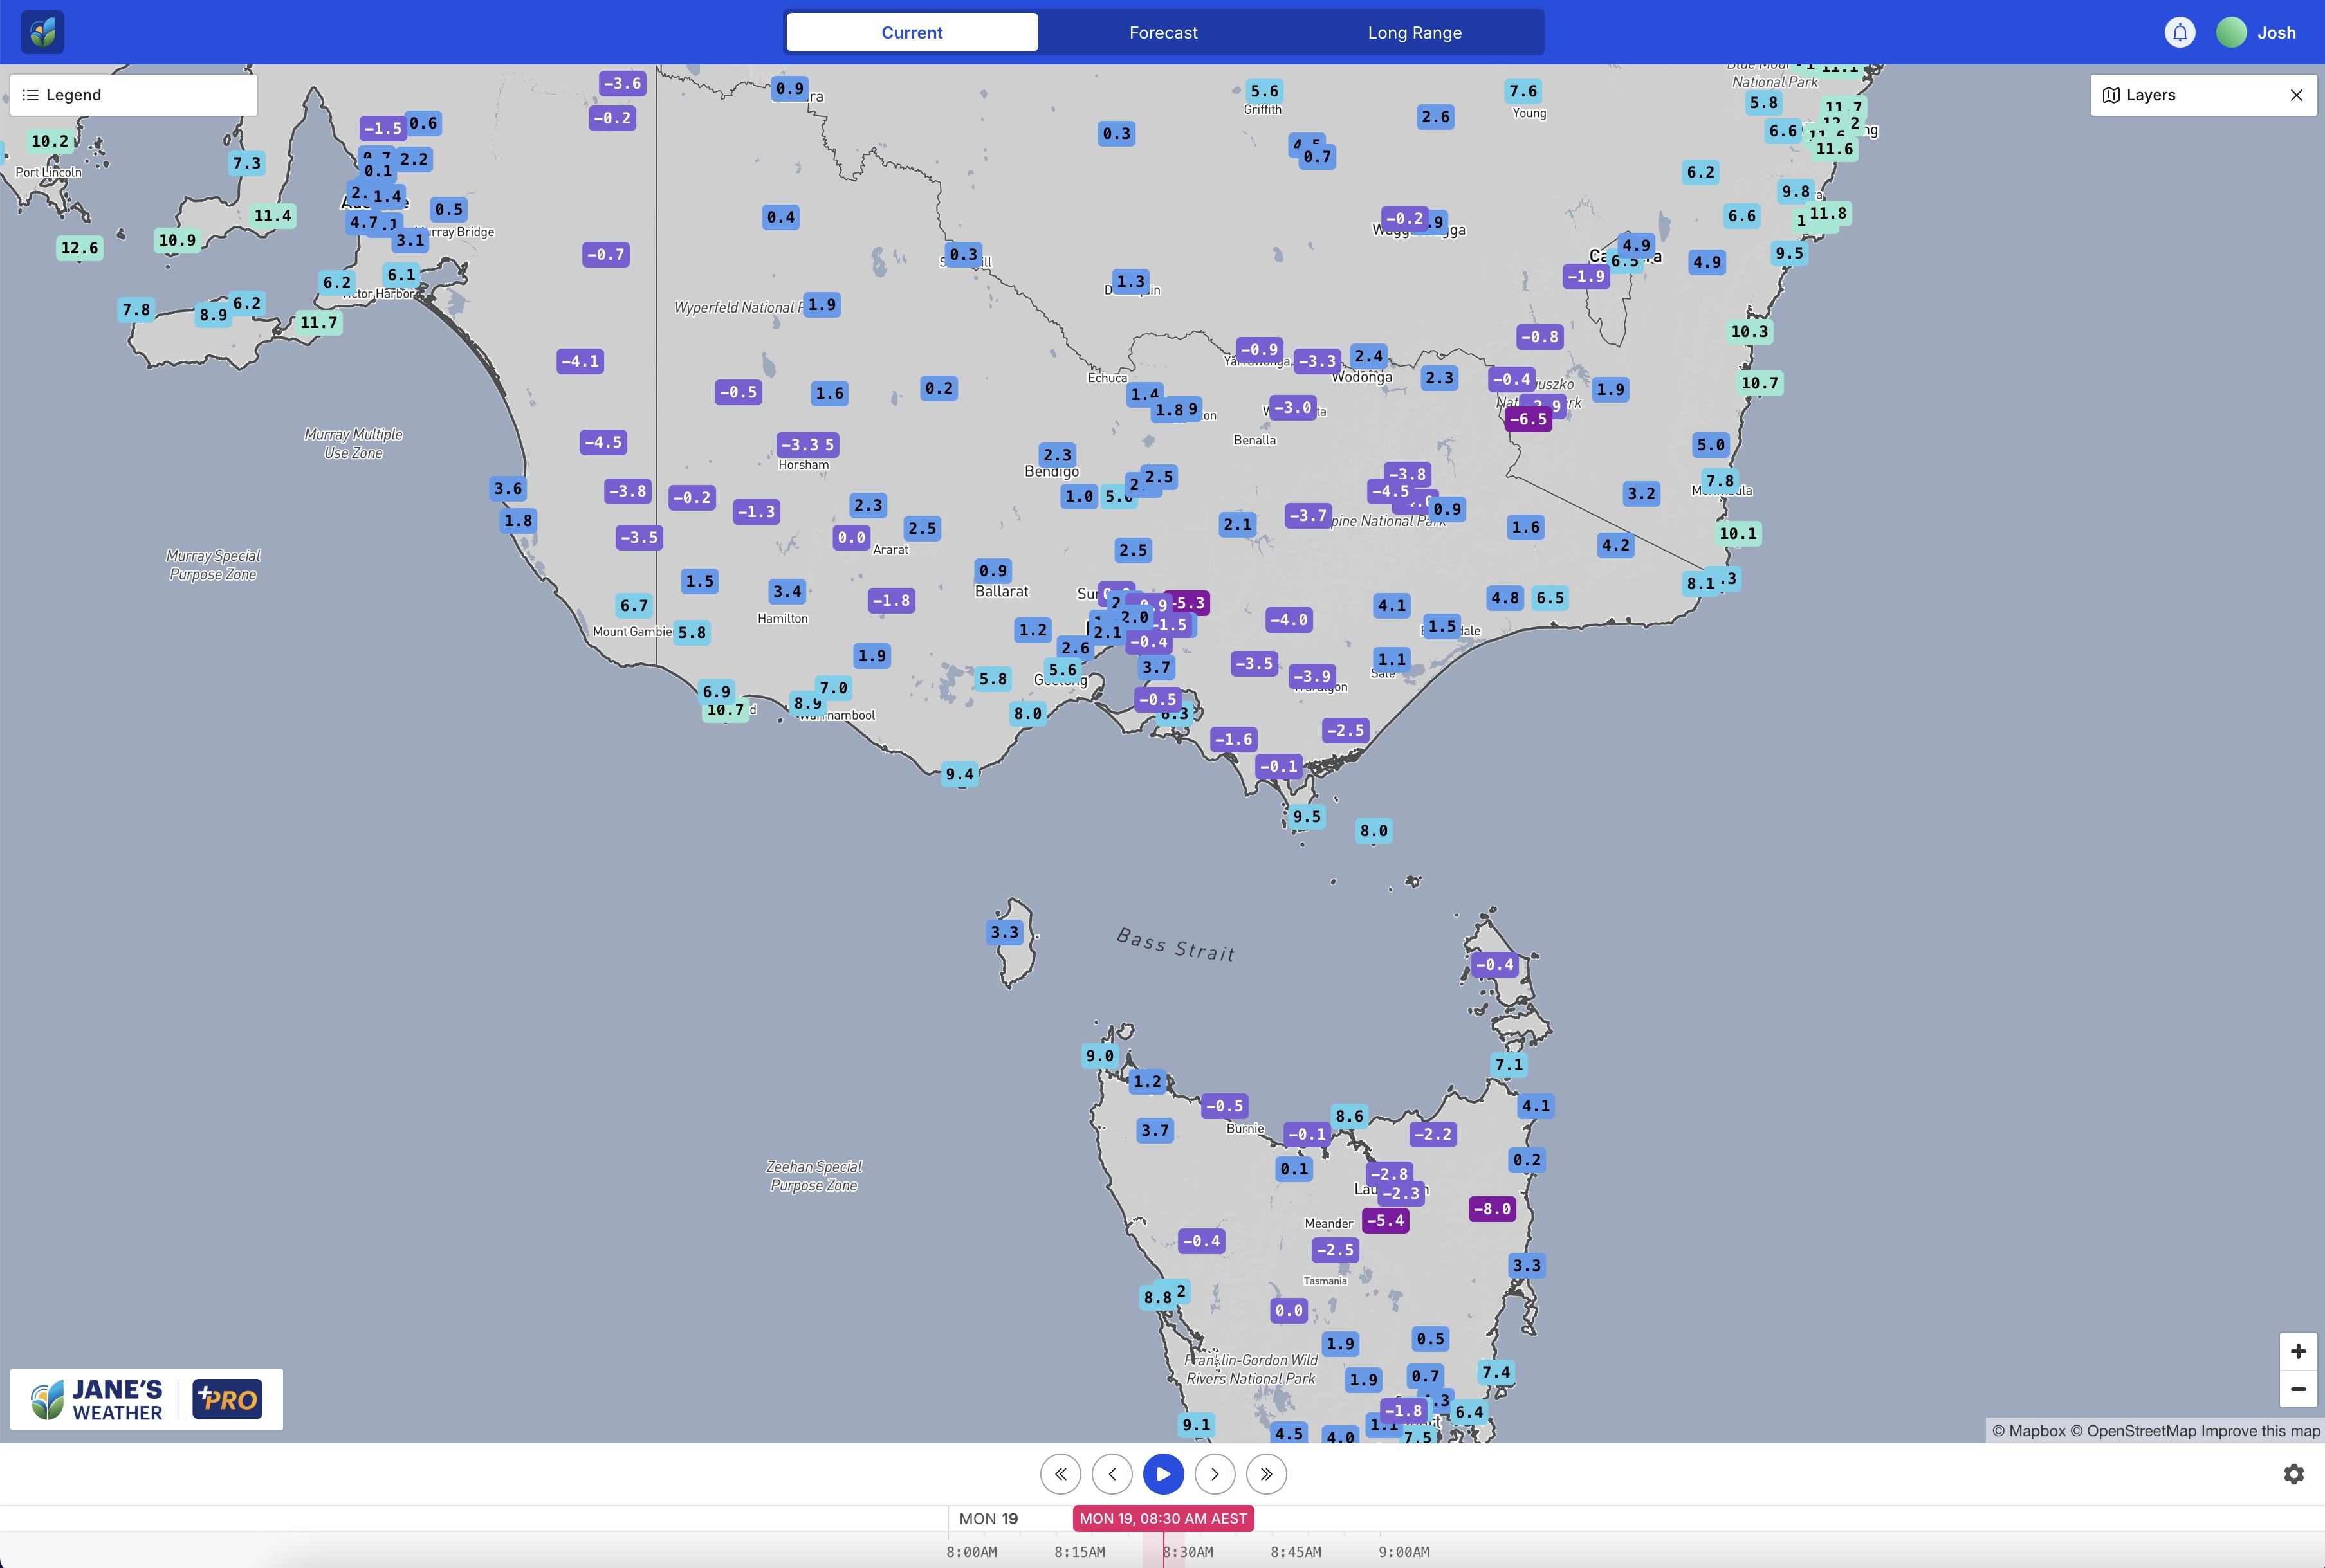Click the 7.6 marker above Young
Image resolution: width=2325 pixels, height=1568 pixels.
click(1523, 91)
